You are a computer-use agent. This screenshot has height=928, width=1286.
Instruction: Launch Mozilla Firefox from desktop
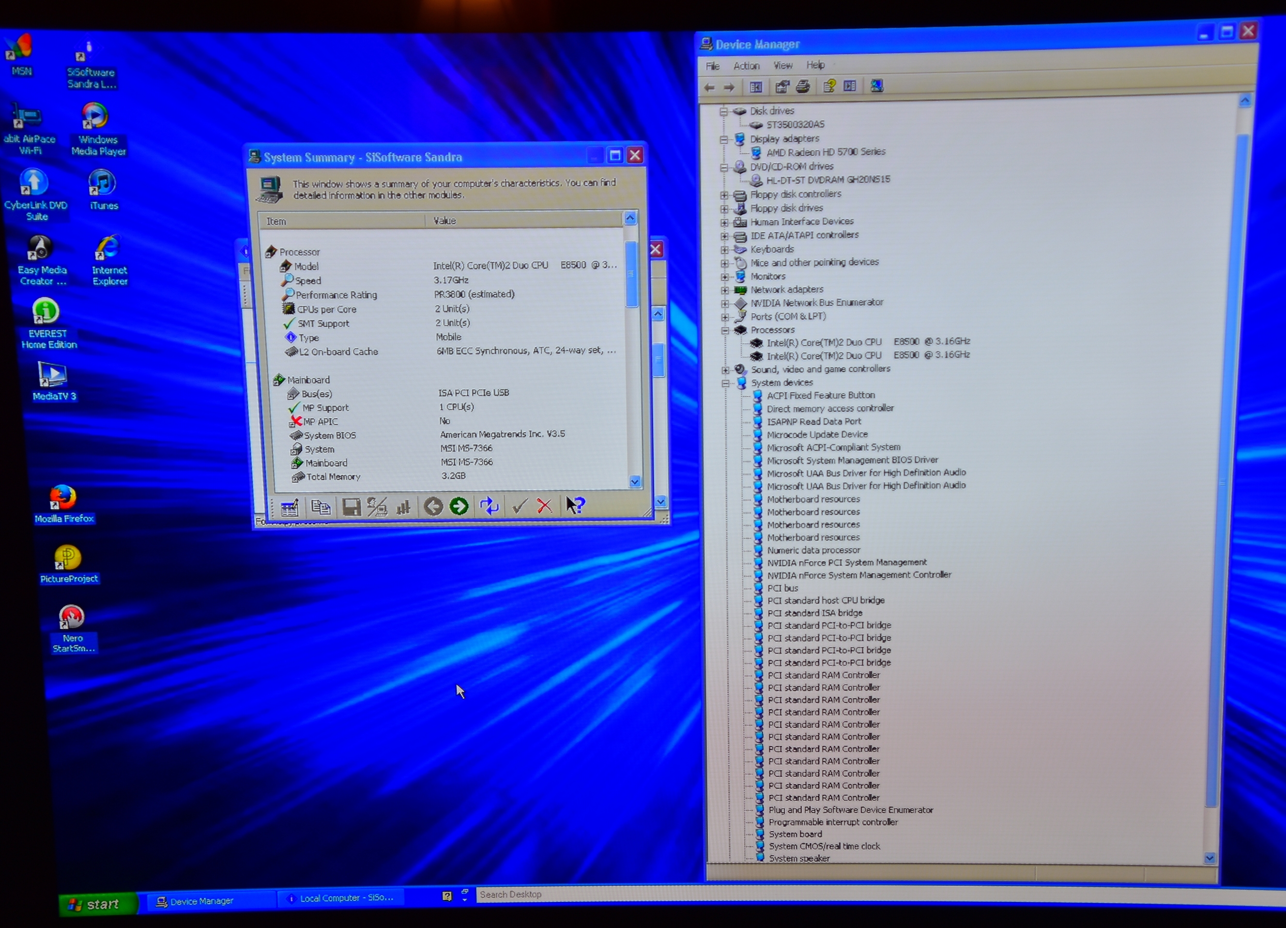click(63, 504)
